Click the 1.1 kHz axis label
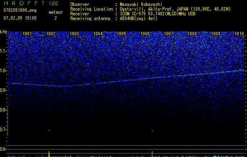The image size is (247, 157). point(3,51)
